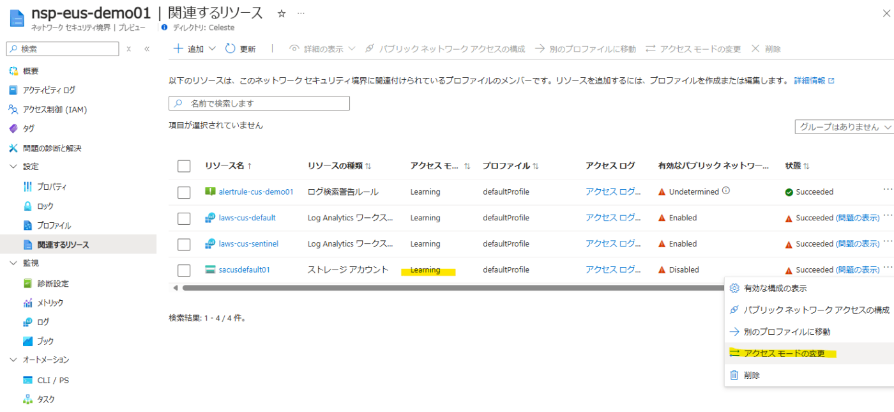Open アクセス ログ for laws-cus-sentinel

[x=613, y=243]
